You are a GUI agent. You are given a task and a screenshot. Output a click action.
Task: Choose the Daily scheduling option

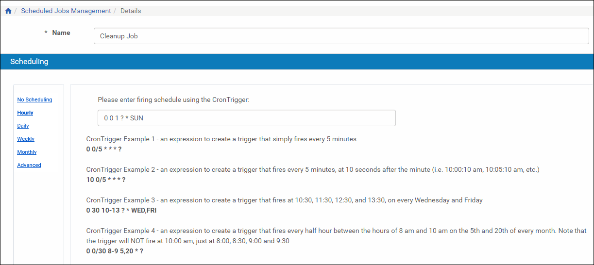23,126
